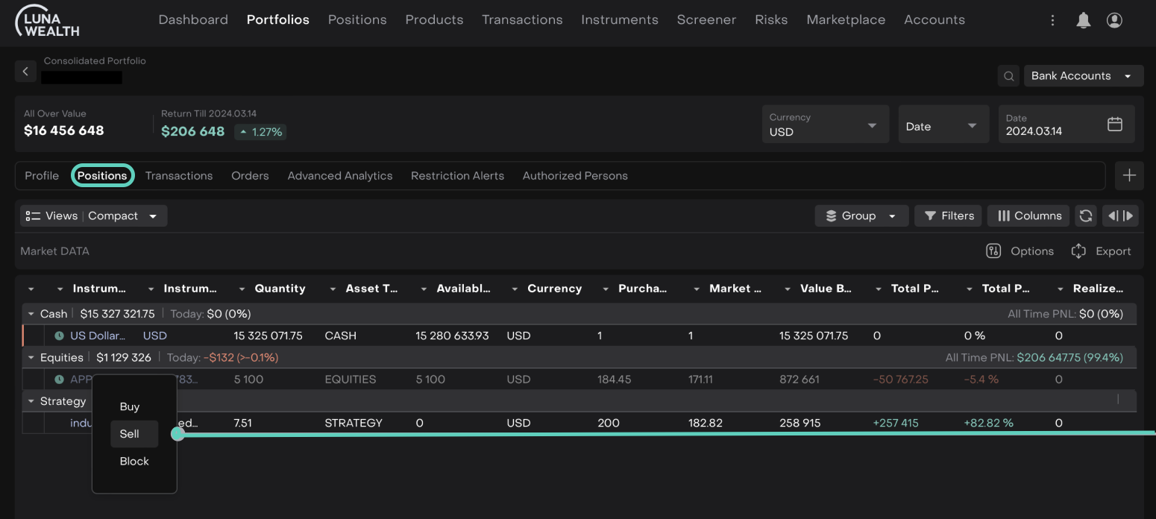Click the refresh table icon
1156x519 pixels.
1086,216
